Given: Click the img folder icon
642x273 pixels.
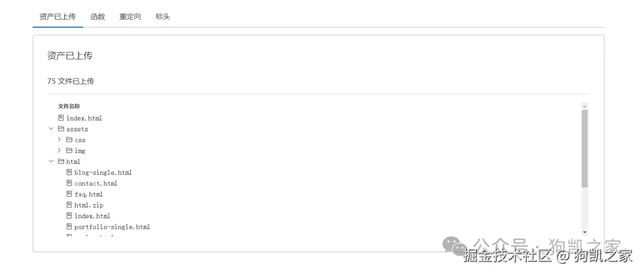Looking at the screenshot, I should click(70, 150).
